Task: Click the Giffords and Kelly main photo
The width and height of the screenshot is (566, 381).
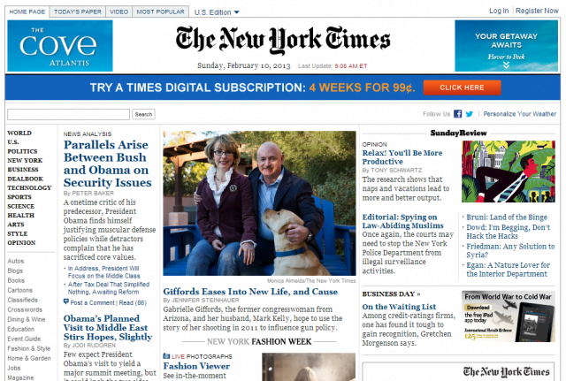Action: pos(259,203)
